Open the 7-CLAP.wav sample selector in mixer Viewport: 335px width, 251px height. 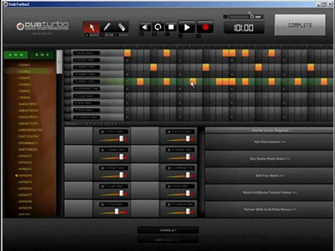coord(114,186)
